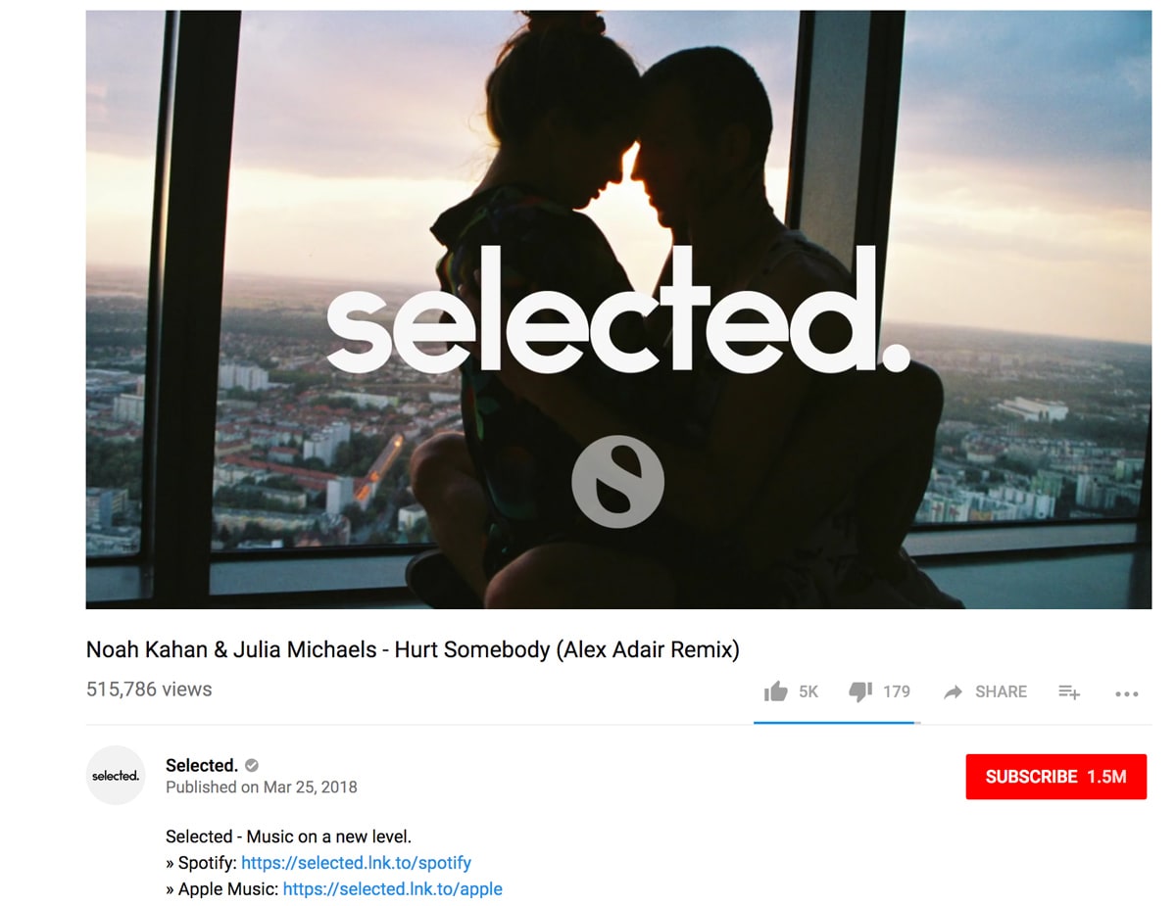The image size is (1176, 906).
Task: Click the 515,786 views count
Action: (149, 690)
